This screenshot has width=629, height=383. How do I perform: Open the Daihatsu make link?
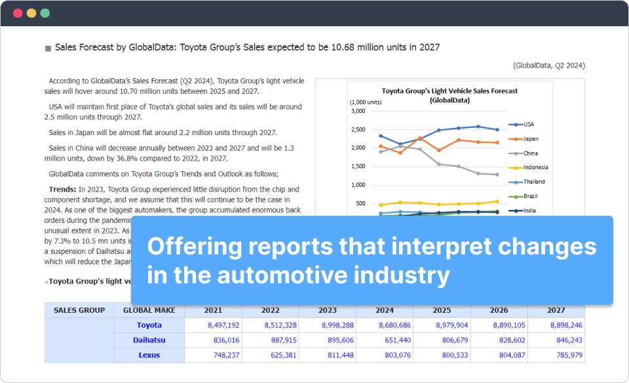point(149,340)
